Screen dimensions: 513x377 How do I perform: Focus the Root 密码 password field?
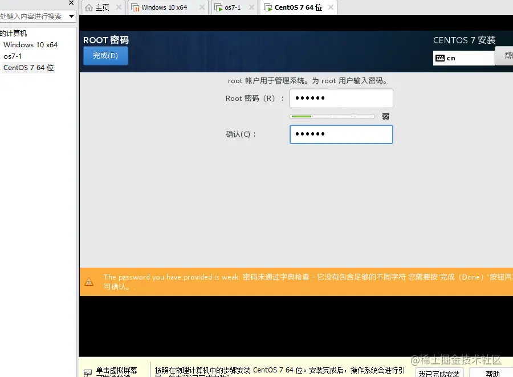tap(341, 98)
